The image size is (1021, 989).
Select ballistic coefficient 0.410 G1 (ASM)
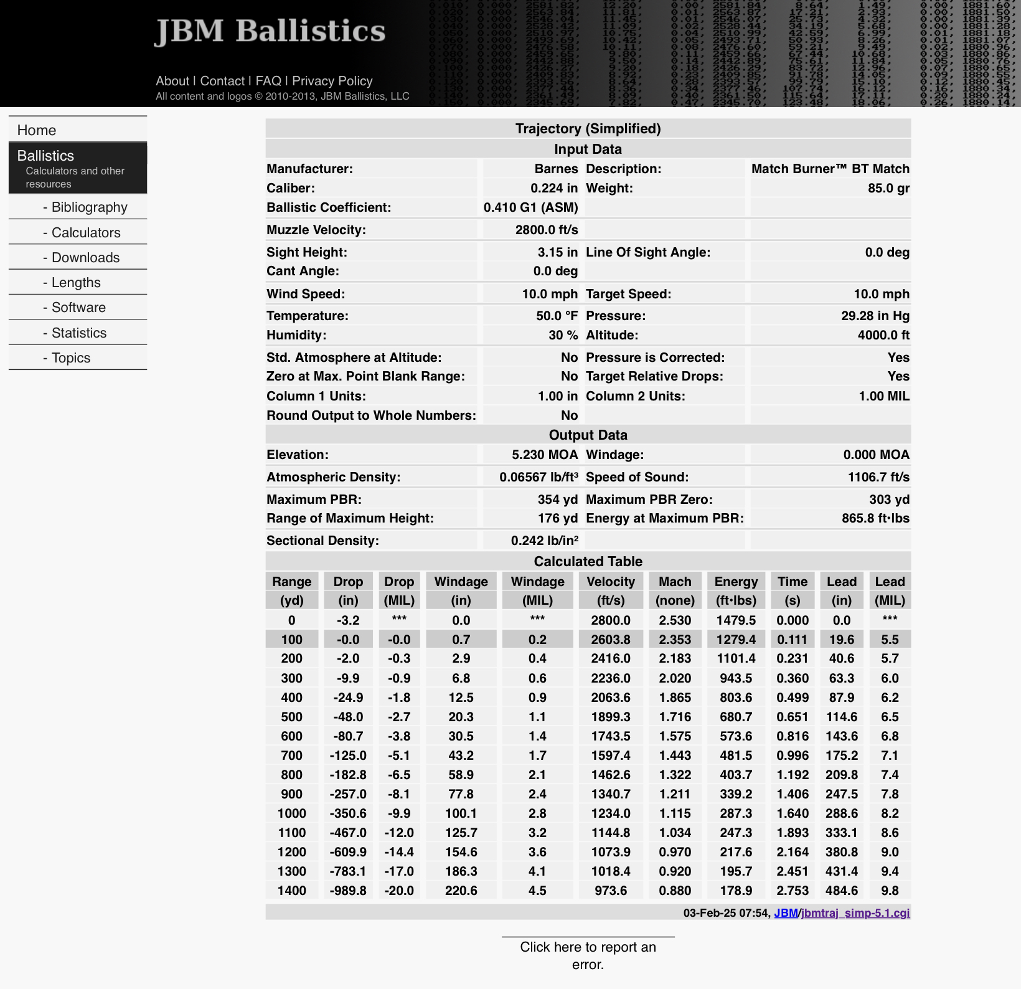(x=530, y=207)
